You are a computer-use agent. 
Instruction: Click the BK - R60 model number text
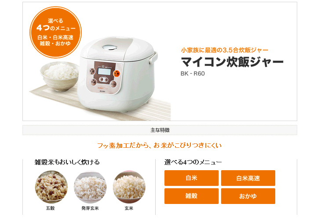[x=193, y=74]
